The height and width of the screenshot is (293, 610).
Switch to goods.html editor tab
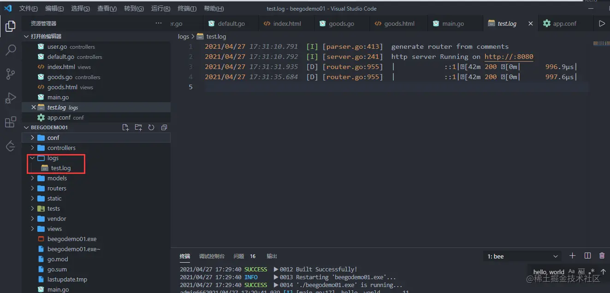point(398,23)
